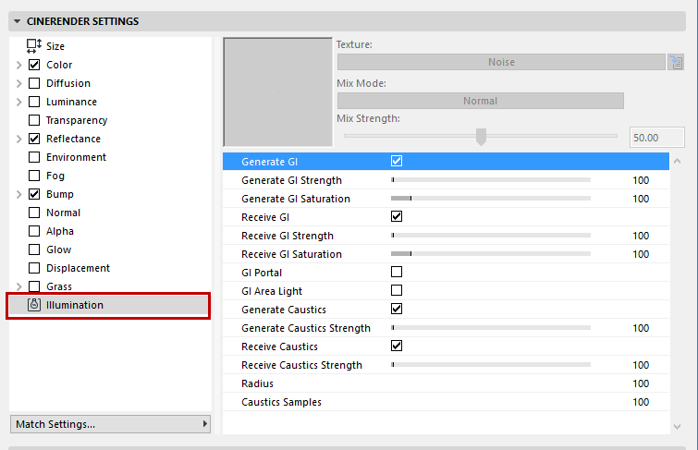698x450 pixels.
Task: Disable the Generate GI checkbox
Action: pyautogui.click(x=397, y=162)
